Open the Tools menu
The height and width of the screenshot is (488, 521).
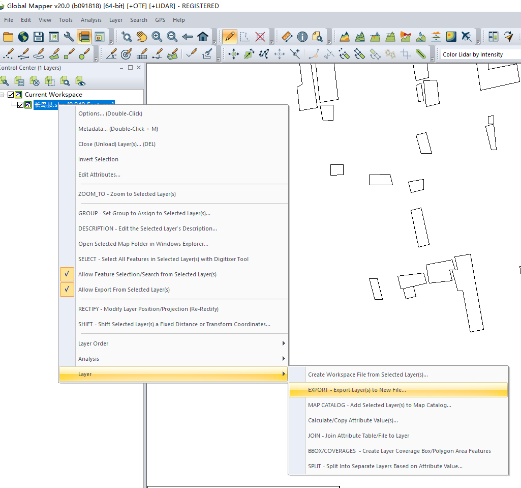tap(66, 20)
